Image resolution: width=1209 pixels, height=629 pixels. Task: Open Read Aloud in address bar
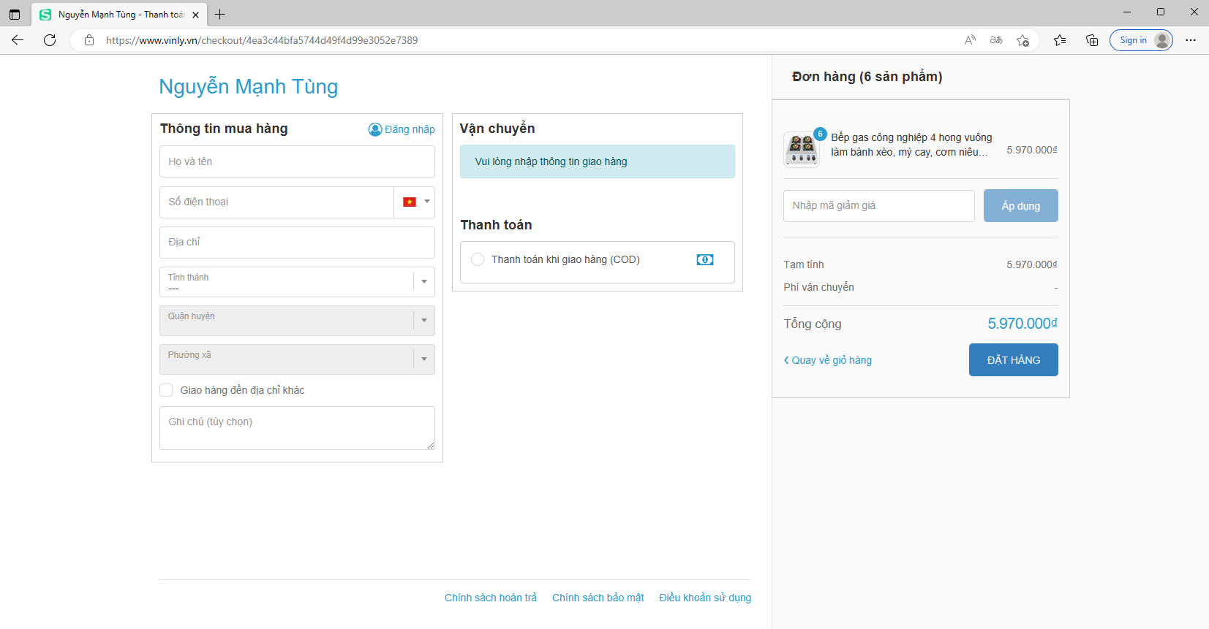(970, 40)
